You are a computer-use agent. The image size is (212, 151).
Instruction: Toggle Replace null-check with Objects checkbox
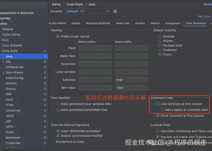click(x=158, y=137)
